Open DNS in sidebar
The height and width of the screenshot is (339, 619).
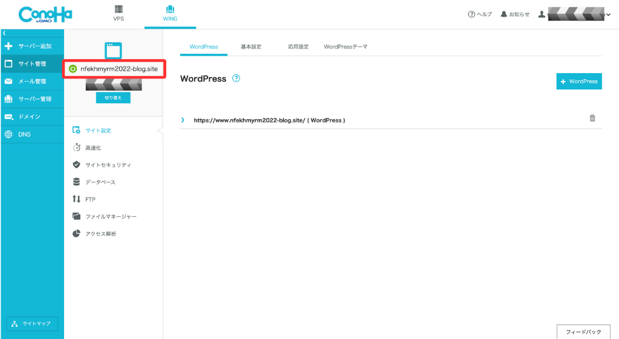tap(33, 134)
